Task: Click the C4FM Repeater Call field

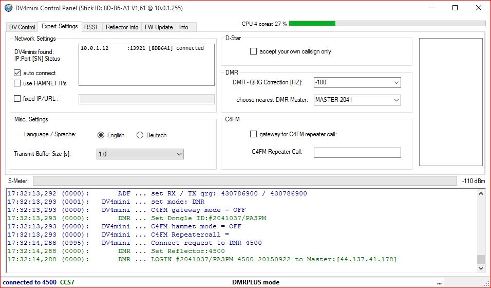Action: [x=357, y=153]
